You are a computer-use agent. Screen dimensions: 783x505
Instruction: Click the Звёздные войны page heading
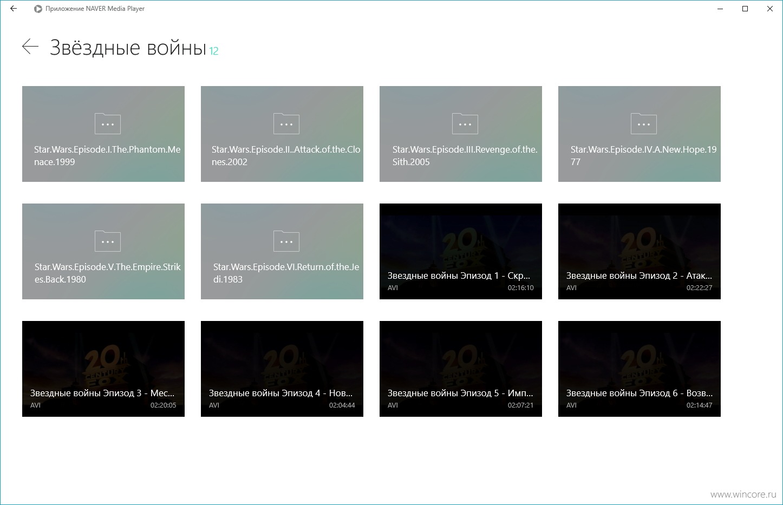click(x=128, y=48)
